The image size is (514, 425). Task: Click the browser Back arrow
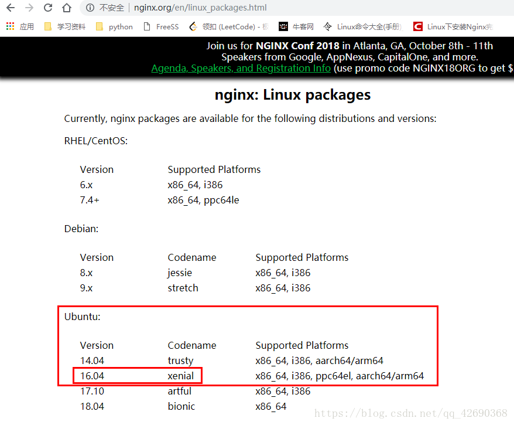[x=11, y=8]
